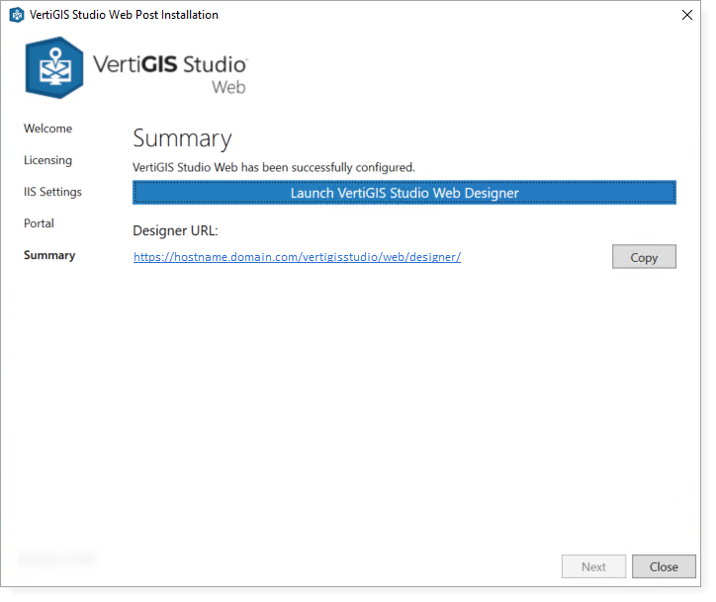Switch to the IIS Settings step

pyautogui.click(x=52, y=192)
